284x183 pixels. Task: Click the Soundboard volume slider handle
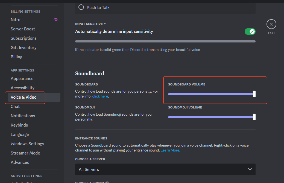[254, 94]
